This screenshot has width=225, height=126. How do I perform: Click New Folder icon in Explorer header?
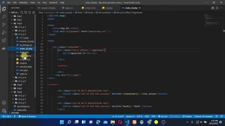click(x=26, y=13)
